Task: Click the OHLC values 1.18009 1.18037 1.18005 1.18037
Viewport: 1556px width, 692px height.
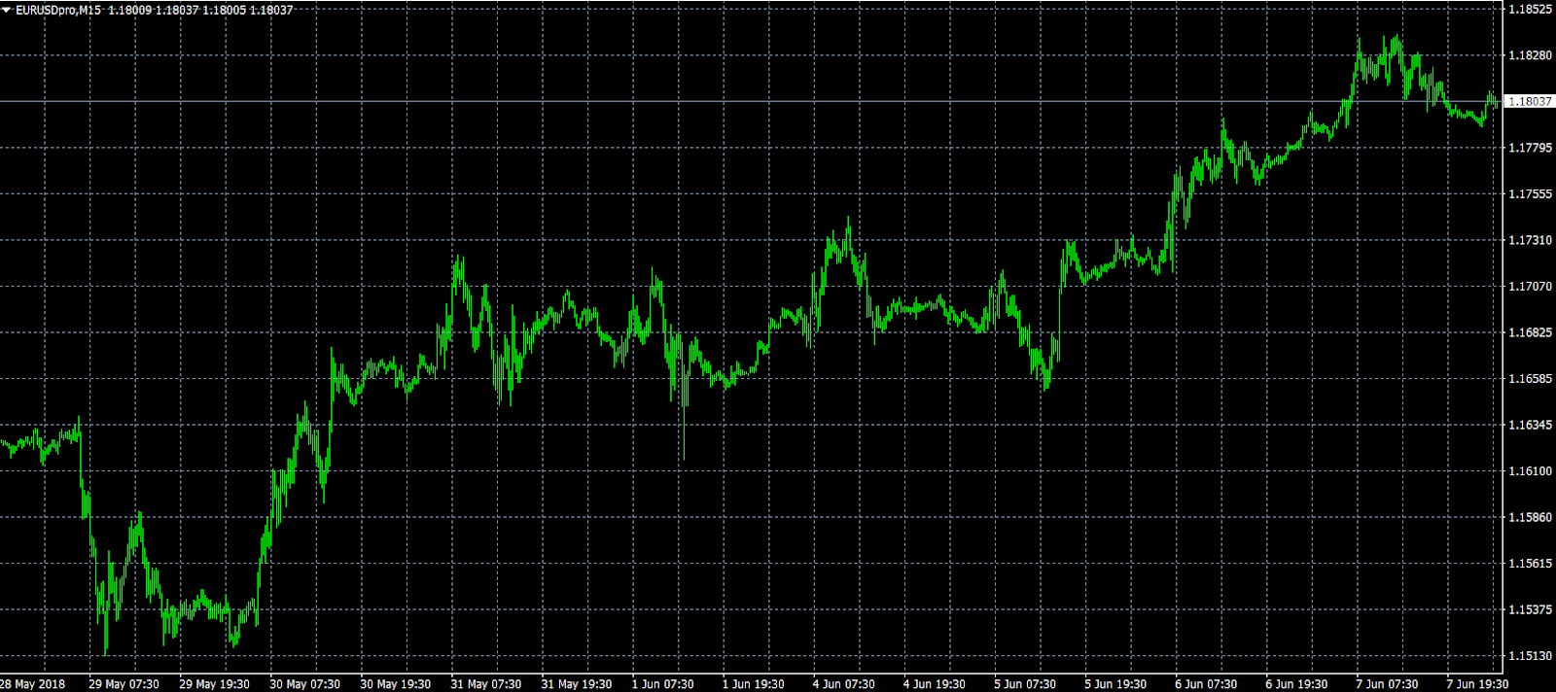Action: [x=200, y=10]
